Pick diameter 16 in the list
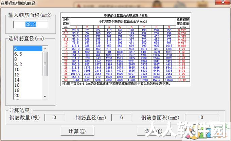231x141 pixels. (x=28, y=85)
